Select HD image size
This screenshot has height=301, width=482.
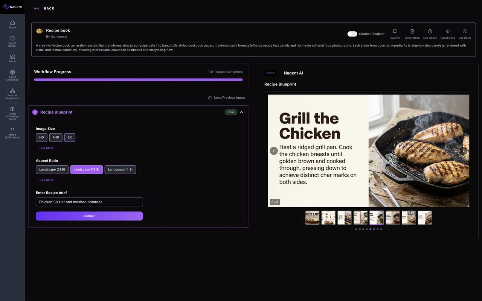41,137
